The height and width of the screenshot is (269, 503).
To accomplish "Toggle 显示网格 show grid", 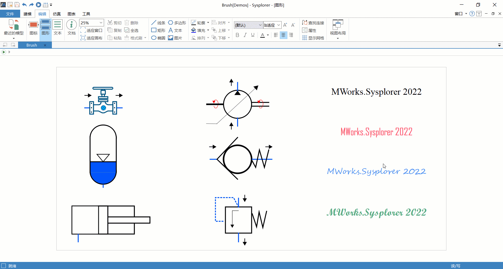I will [313, 38].
